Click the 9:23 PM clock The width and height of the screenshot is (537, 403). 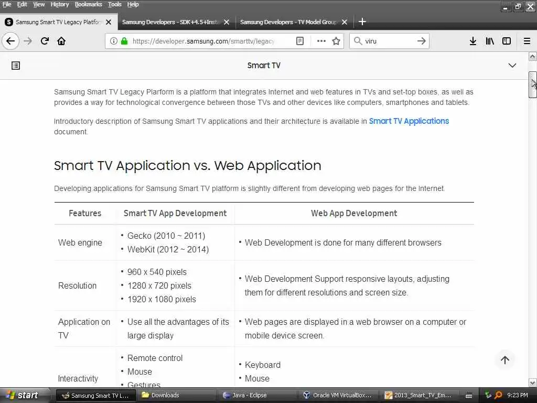[518, 395]
